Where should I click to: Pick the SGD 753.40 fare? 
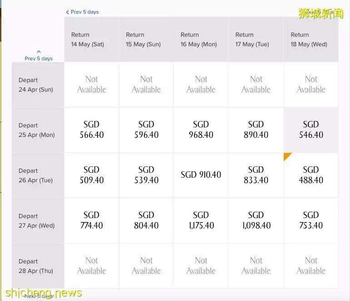pos(311,220)
